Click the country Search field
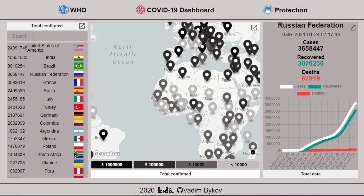 tap(47, 36)
